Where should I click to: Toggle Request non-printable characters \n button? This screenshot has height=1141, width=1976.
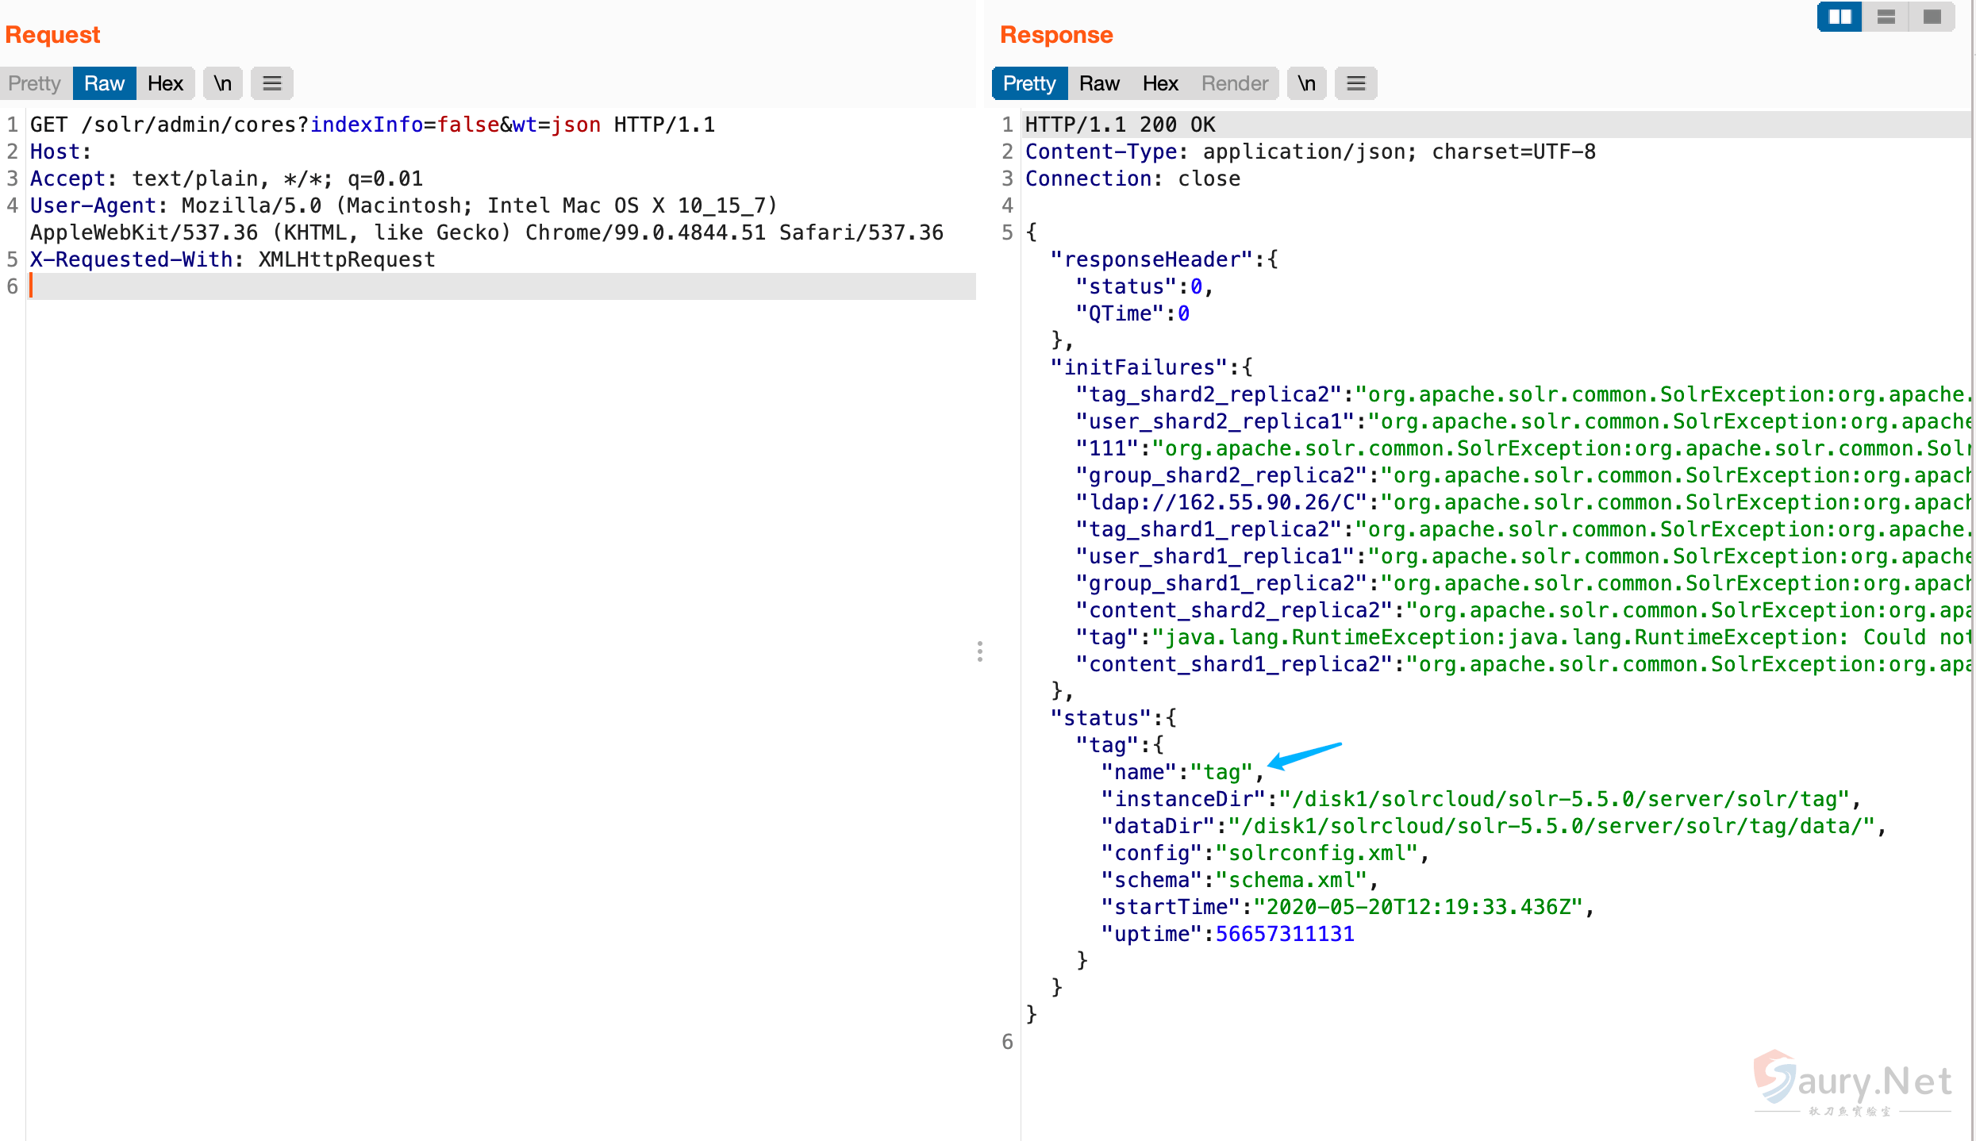click(x=222, y=83)
